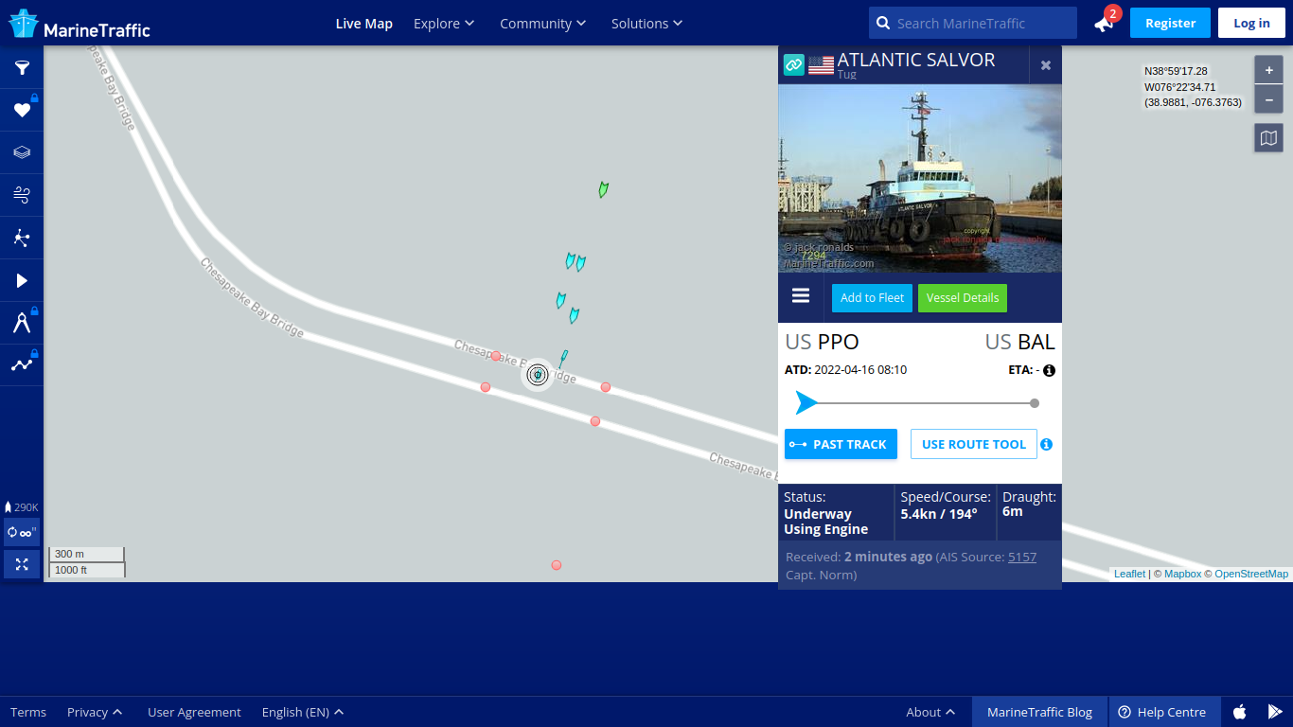The height and width of the screenshot is (727, 1293).
Task: Select the distance measuring compass tool
Action: pyautogui.click(x=22, y=323)
